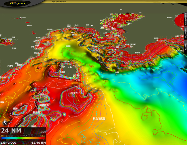The height and width of the screenshot is (145, 187).
Task: Click the エクスターナルデモ title text
Action: 59,2
